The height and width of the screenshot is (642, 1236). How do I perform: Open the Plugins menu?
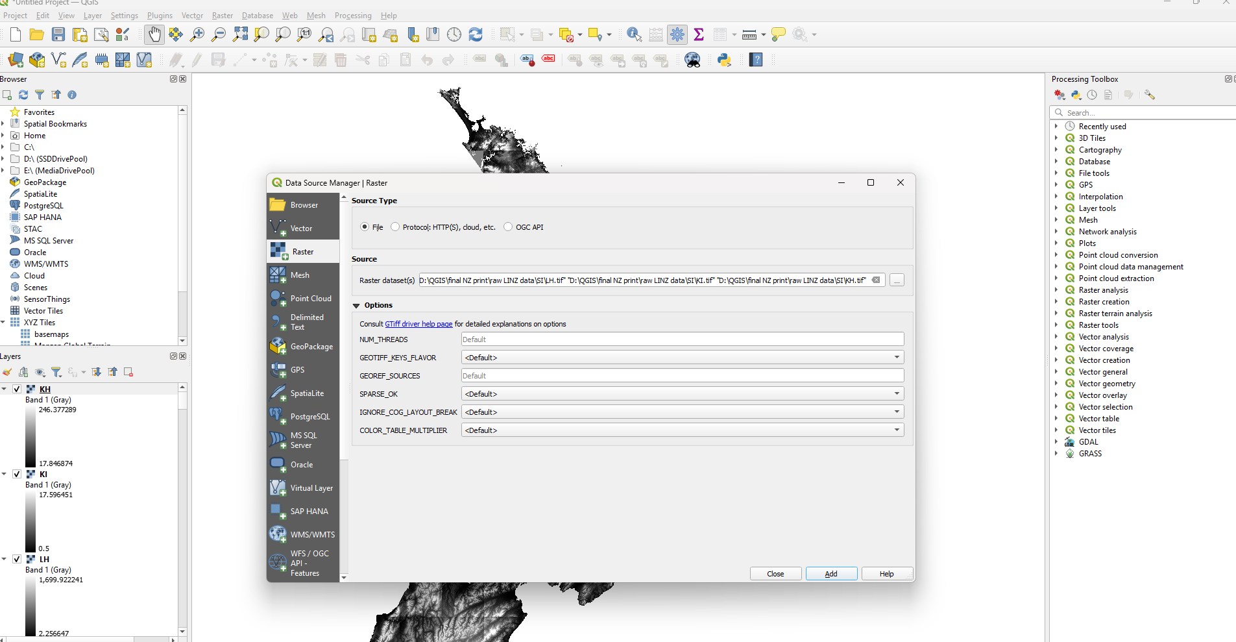[160, 16]
